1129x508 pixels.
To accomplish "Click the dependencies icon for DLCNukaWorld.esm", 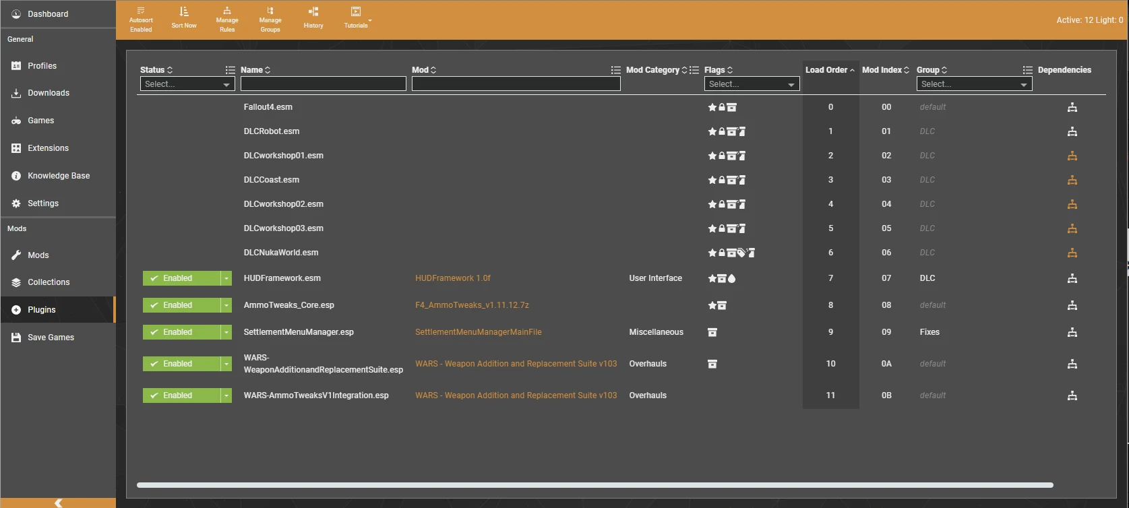I will 1072,253.
